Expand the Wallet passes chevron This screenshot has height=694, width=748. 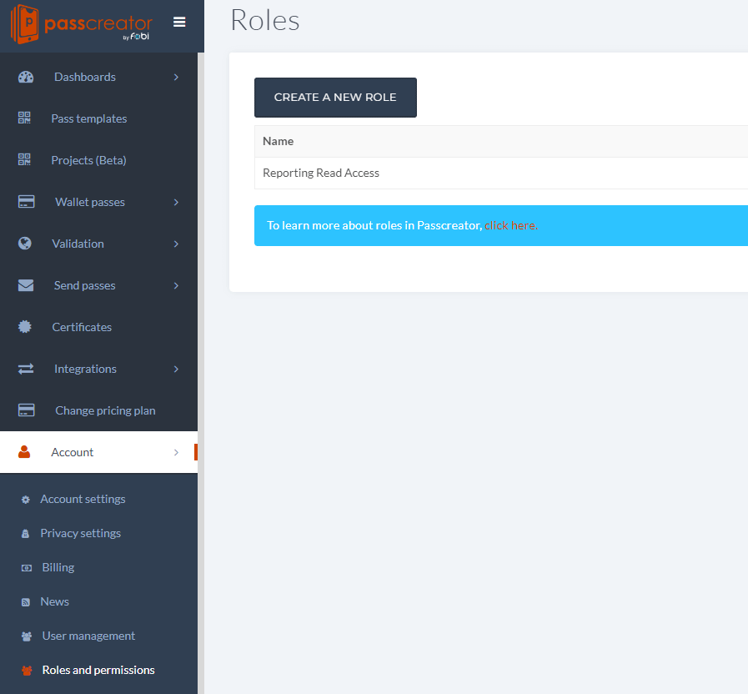coord(176,202)
